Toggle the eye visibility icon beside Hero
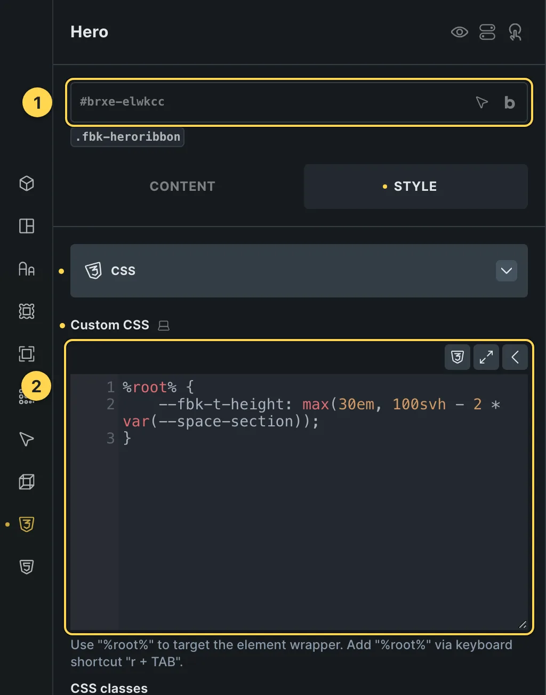Screen dimensions: 546x695 [459, 32]
